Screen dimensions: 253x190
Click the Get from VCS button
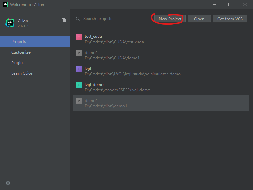230,19
